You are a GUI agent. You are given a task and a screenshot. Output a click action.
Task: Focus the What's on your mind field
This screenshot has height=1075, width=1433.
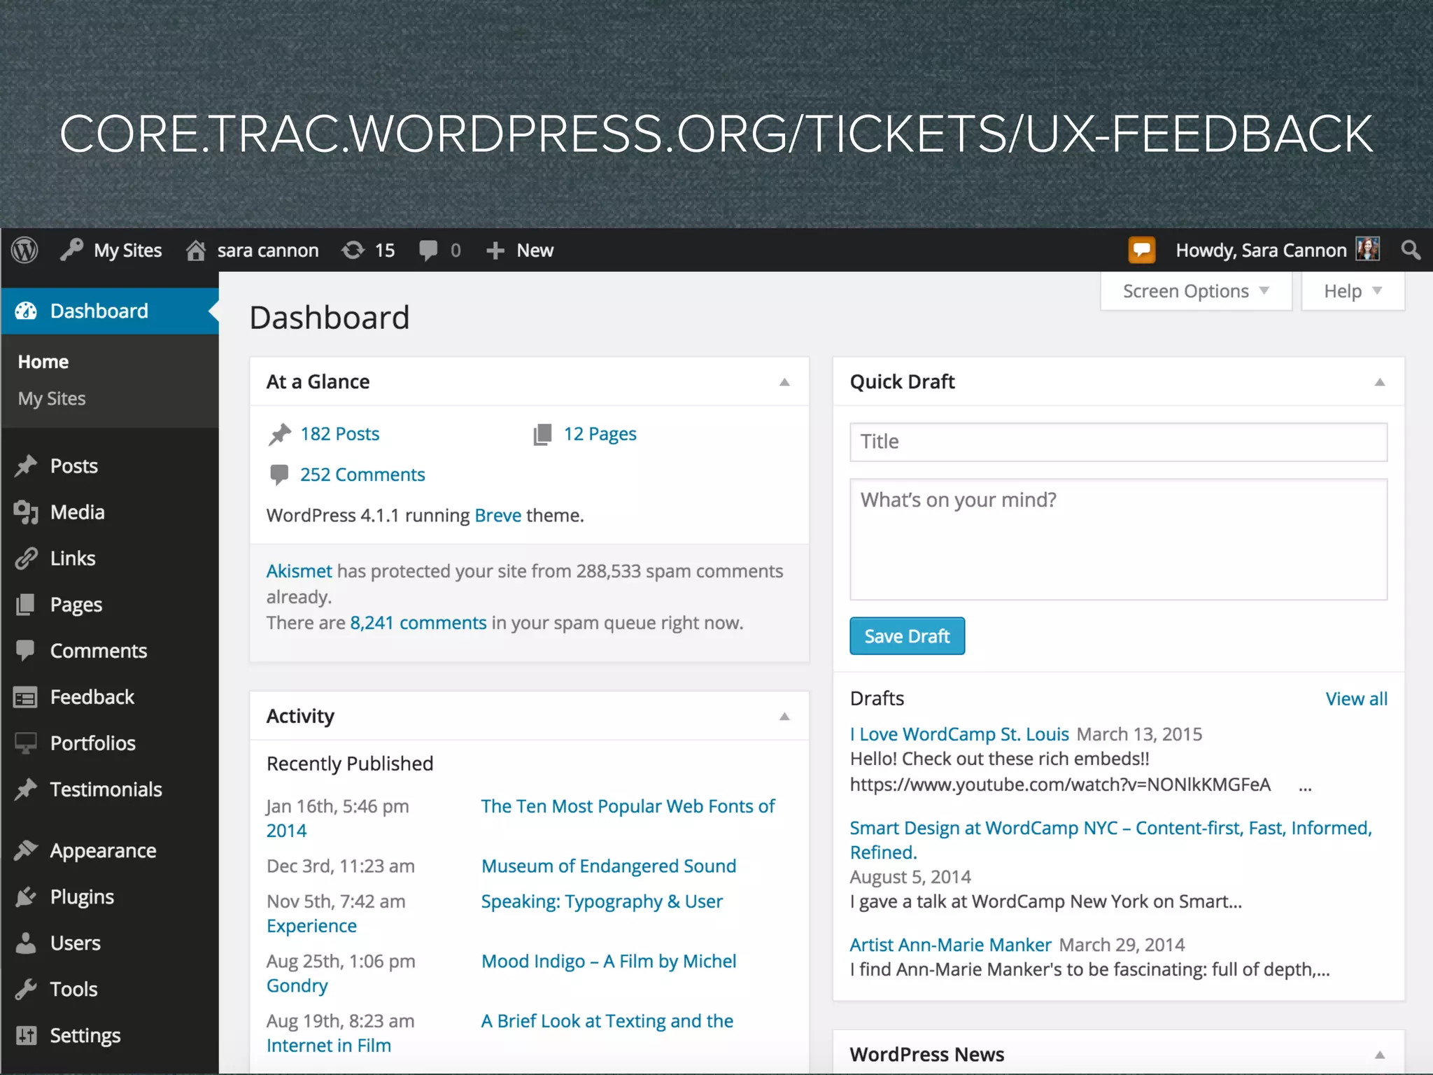1118,539
